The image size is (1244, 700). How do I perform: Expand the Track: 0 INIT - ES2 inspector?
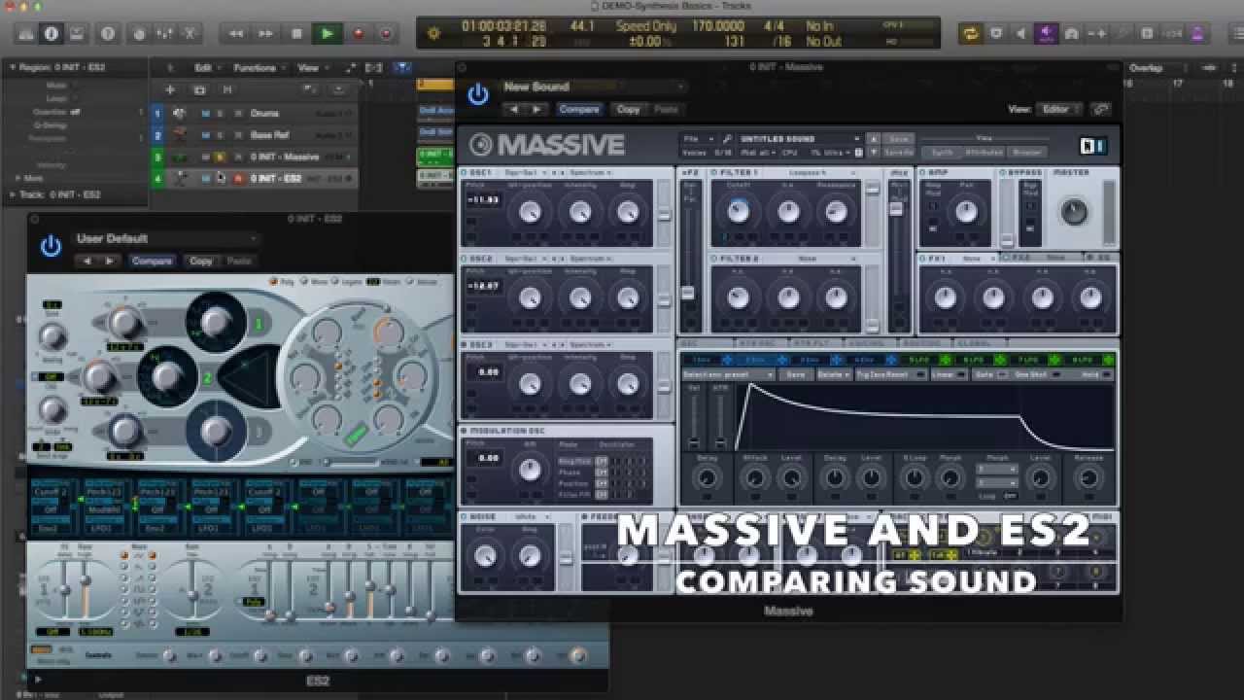coord(13,194)
